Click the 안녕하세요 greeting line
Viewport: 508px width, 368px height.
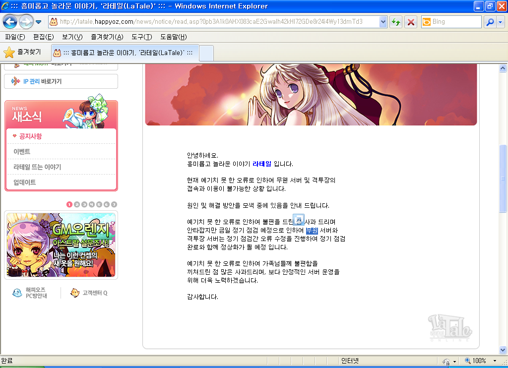point(203,156)
